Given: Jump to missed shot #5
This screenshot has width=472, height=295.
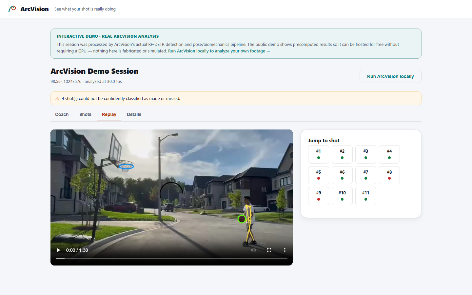Looking at the screenshot, I should pyautogui.click(x=319, y=175).
